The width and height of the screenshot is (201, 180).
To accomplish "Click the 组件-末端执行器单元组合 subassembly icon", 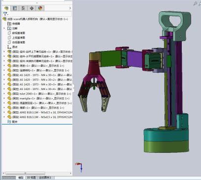I will [9, 61].
